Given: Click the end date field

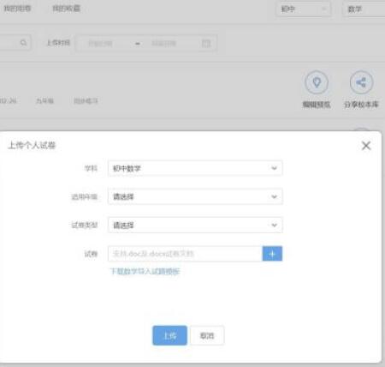Looking at the screenshot, I should click(x=164, y=44).
